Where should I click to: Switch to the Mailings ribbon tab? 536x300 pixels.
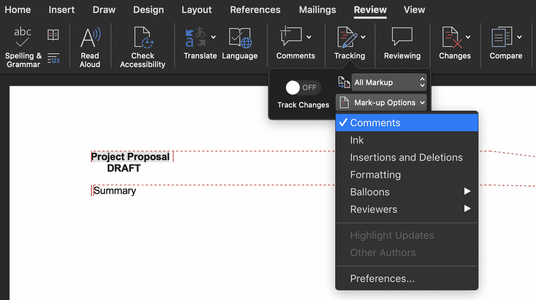[x=317, y=10]
